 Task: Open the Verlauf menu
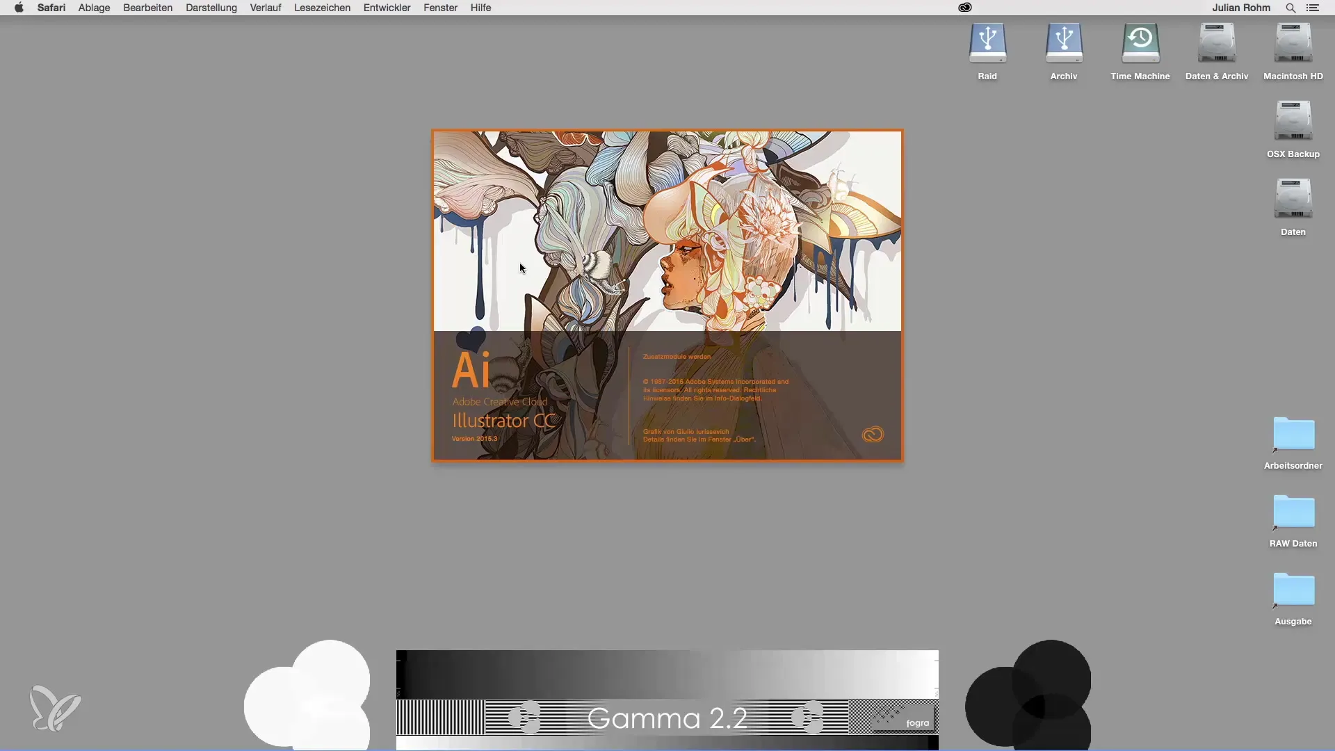266,8
